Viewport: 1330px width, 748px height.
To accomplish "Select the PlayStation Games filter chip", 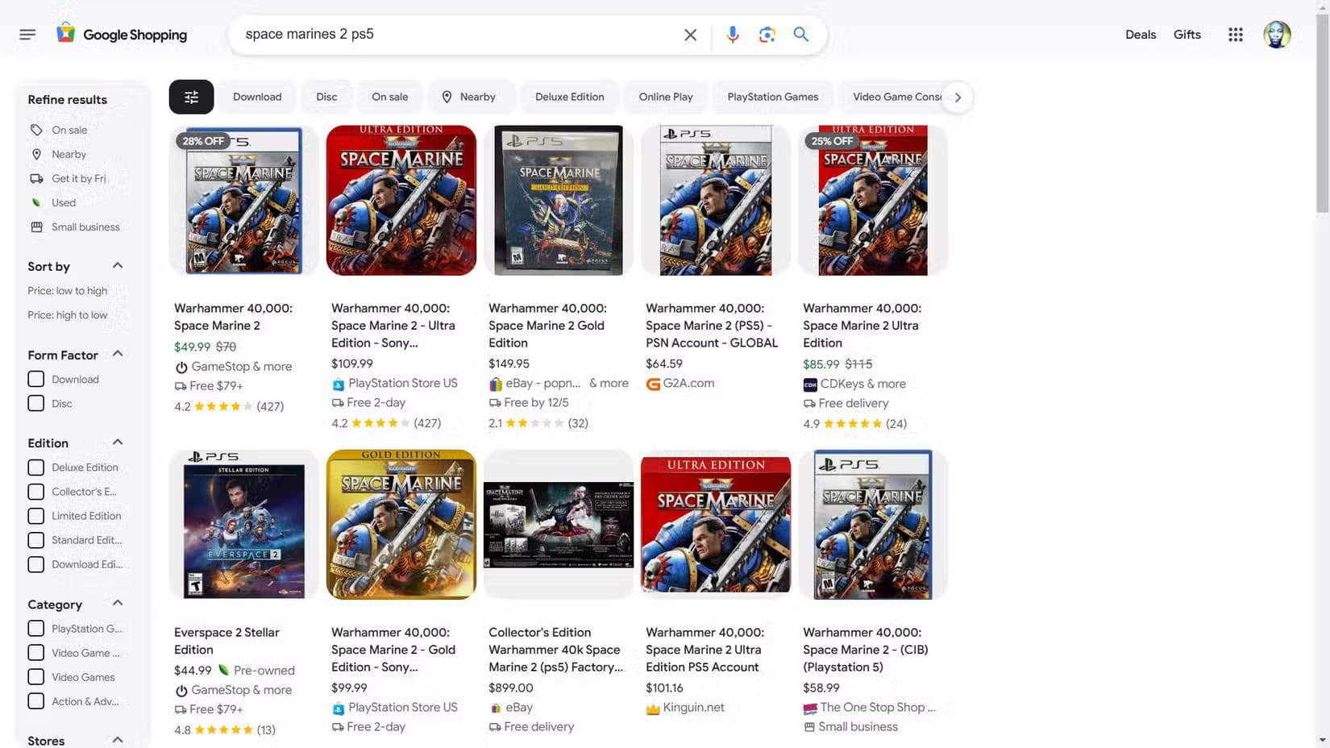I will tap(773, 97).
